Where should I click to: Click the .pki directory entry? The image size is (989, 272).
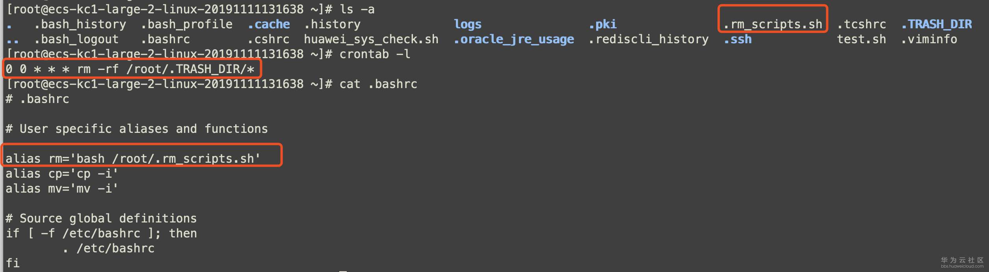pyautogui.click(x=602, y=24)
